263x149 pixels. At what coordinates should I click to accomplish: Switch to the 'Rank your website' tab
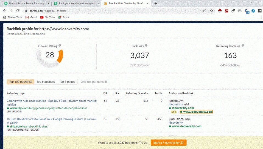(x=76, y=4)
